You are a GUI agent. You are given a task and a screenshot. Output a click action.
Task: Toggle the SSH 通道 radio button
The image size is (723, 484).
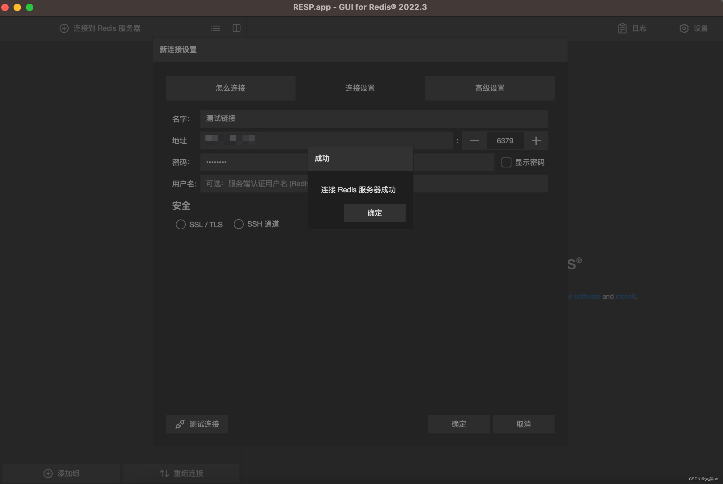click(x=238, y=224)
